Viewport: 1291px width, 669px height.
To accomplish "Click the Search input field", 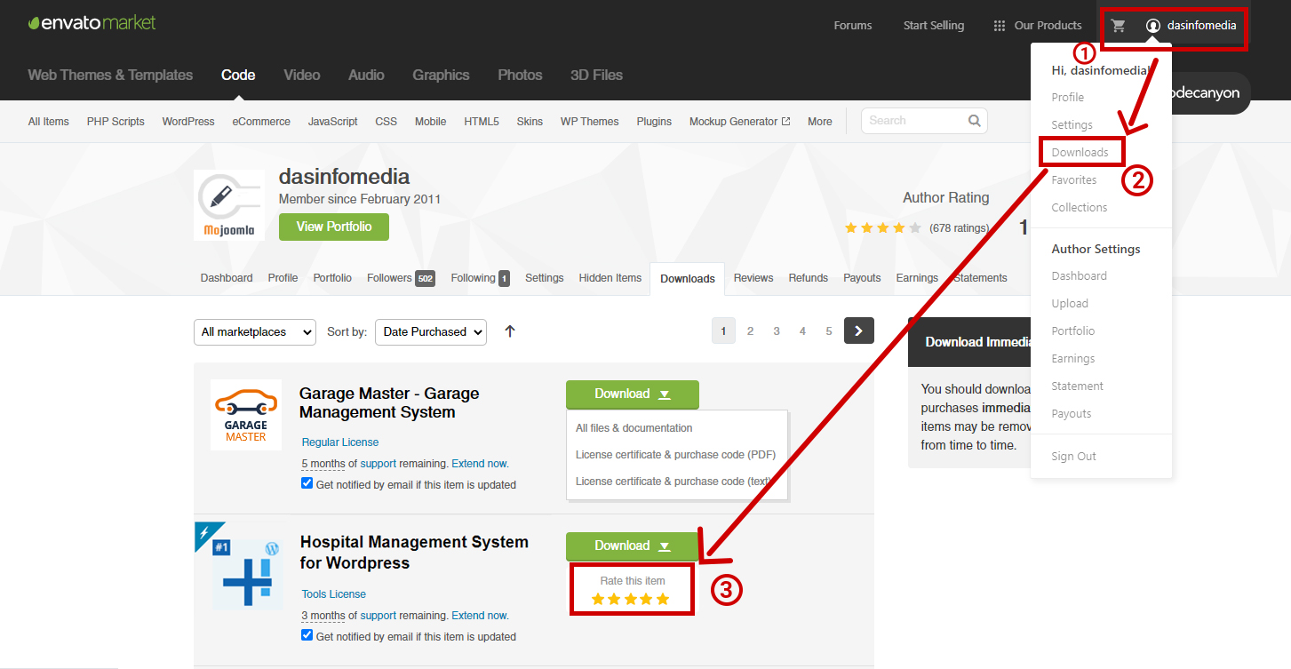I will click(913, 121).
